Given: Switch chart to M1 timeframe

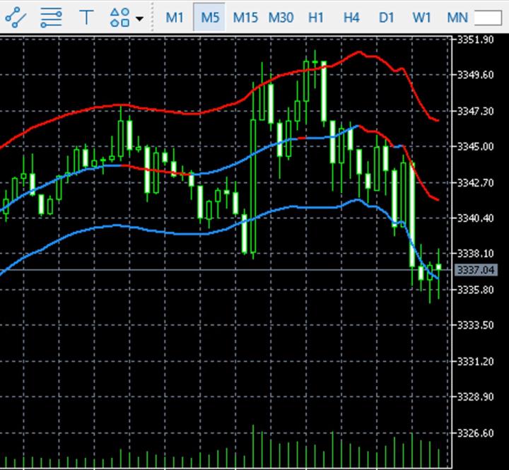Looking at the screenshot, I should pyautogui.click(x=175, y=17).
